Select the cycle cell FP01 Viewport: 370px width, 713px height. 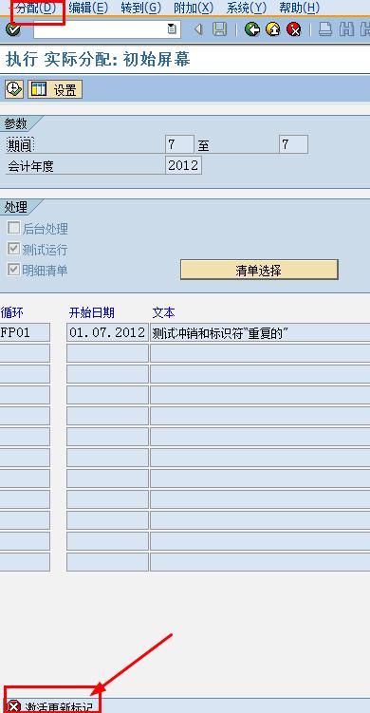[25, 332]
